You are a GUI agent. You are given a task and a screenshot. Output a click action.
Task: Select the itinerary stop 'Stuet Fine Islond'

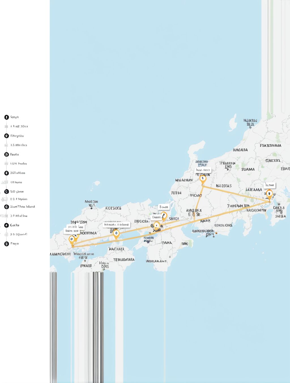pos(7,207)
